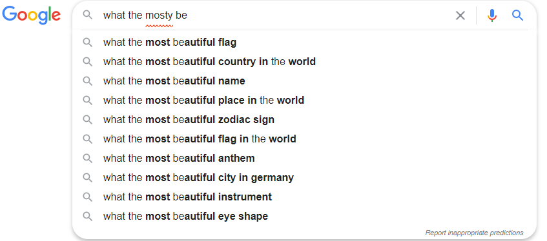Choose 'most beautiful zodiac sign' suggestion
547x241 pixels.
tap(304, 120)
